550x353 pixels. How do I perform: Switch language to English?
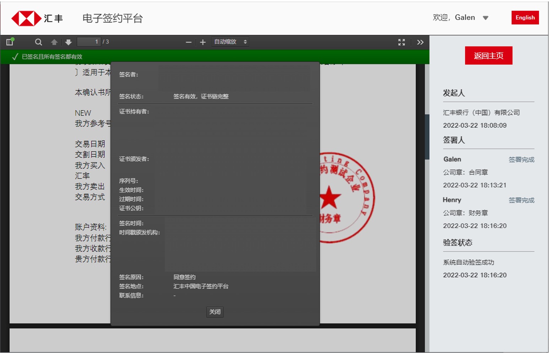tap(525, 17)
